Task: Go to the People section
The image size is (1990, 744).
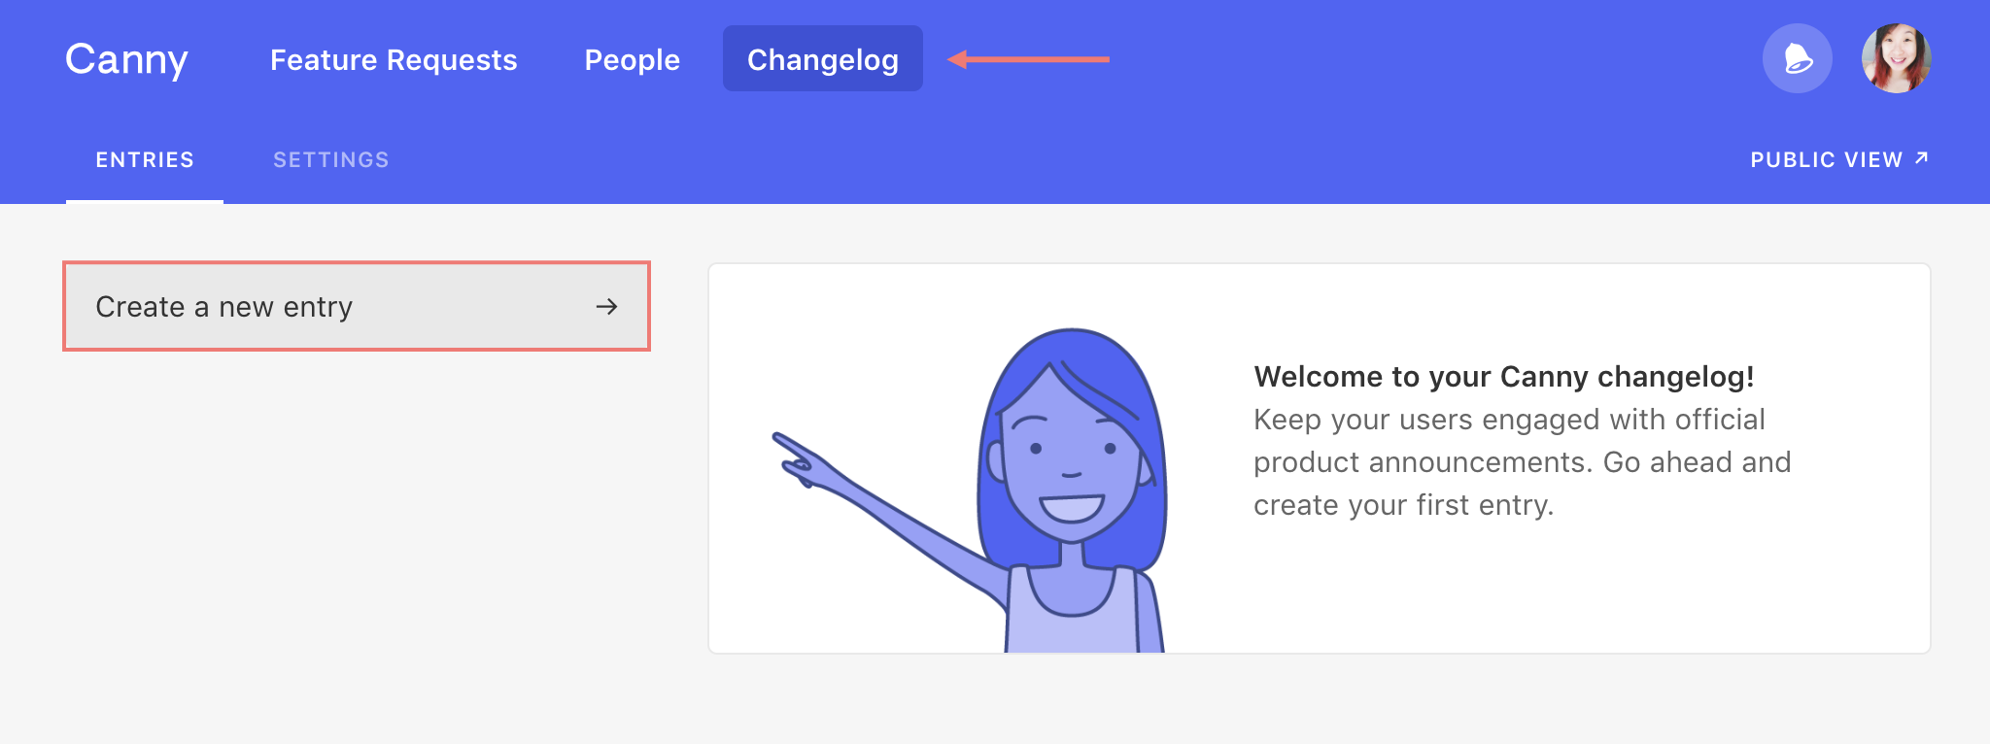Action: (633, 60)
